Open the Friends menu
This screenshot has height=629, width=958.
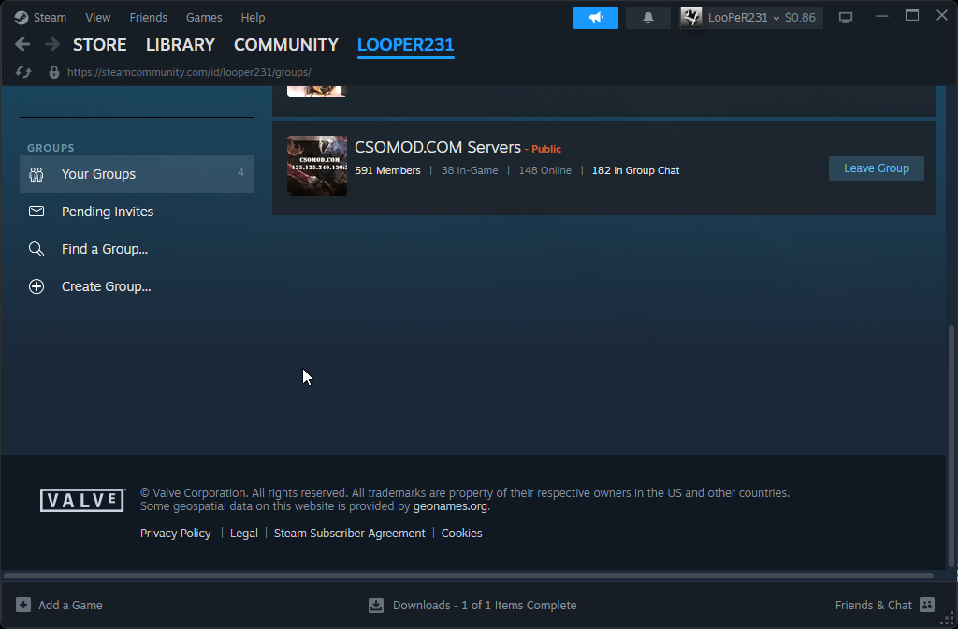coord(148,18)
